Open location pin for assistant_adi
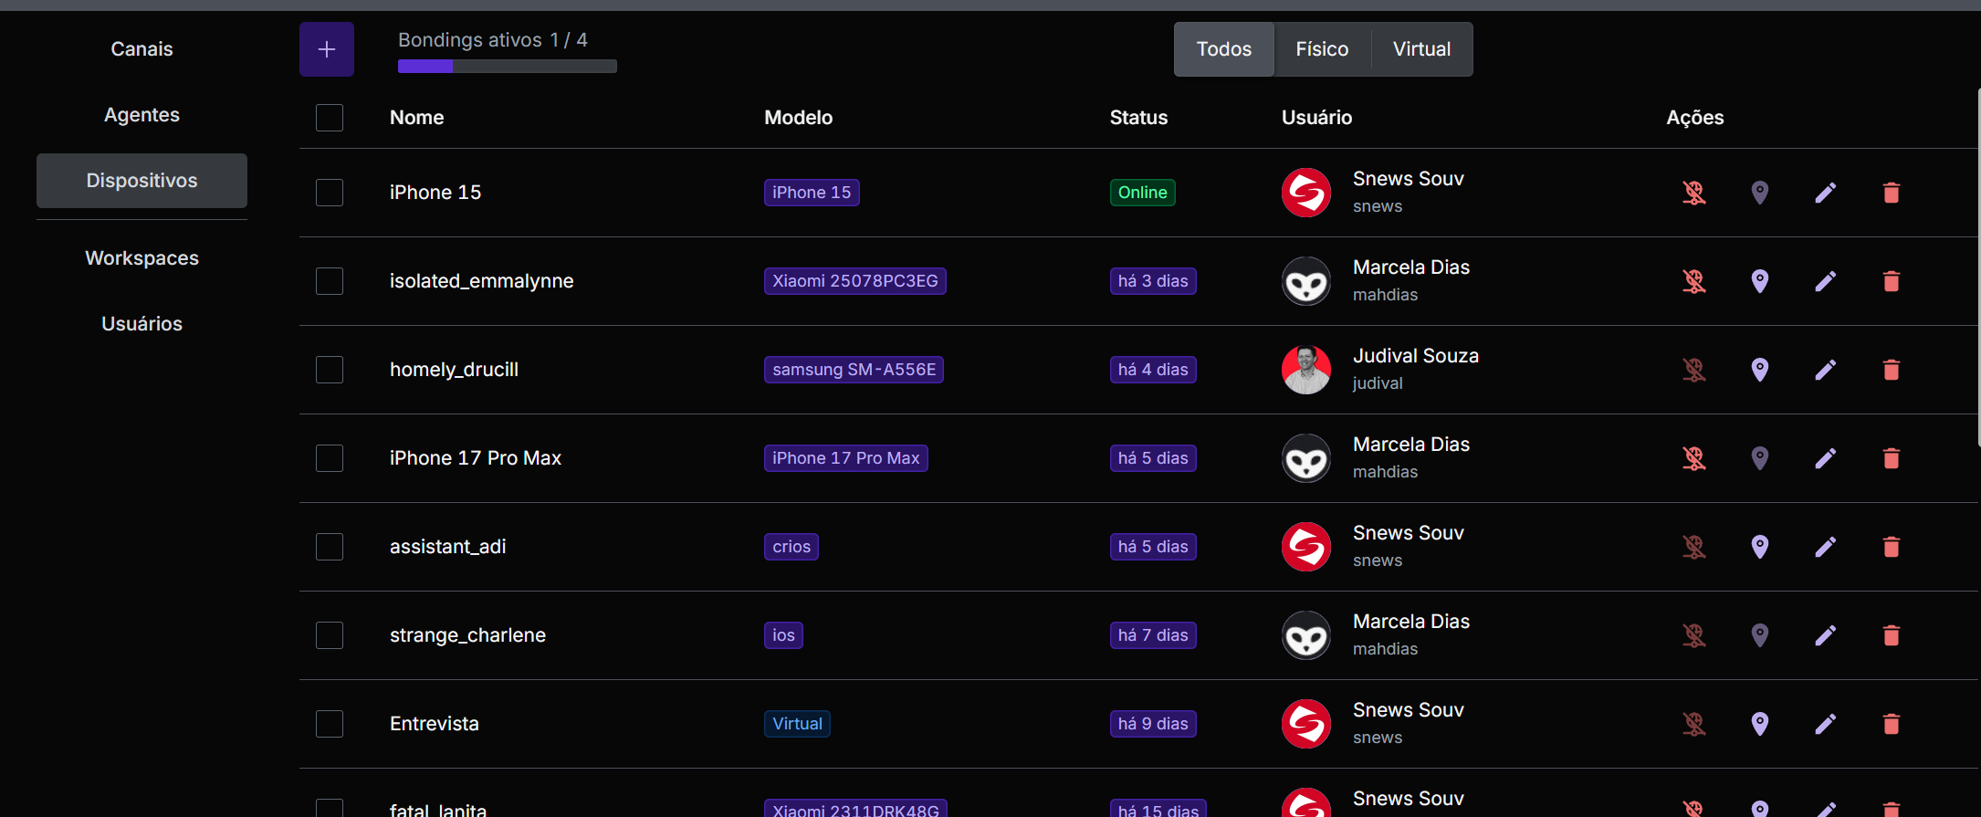1981x817 pixels. [1760, 547]
